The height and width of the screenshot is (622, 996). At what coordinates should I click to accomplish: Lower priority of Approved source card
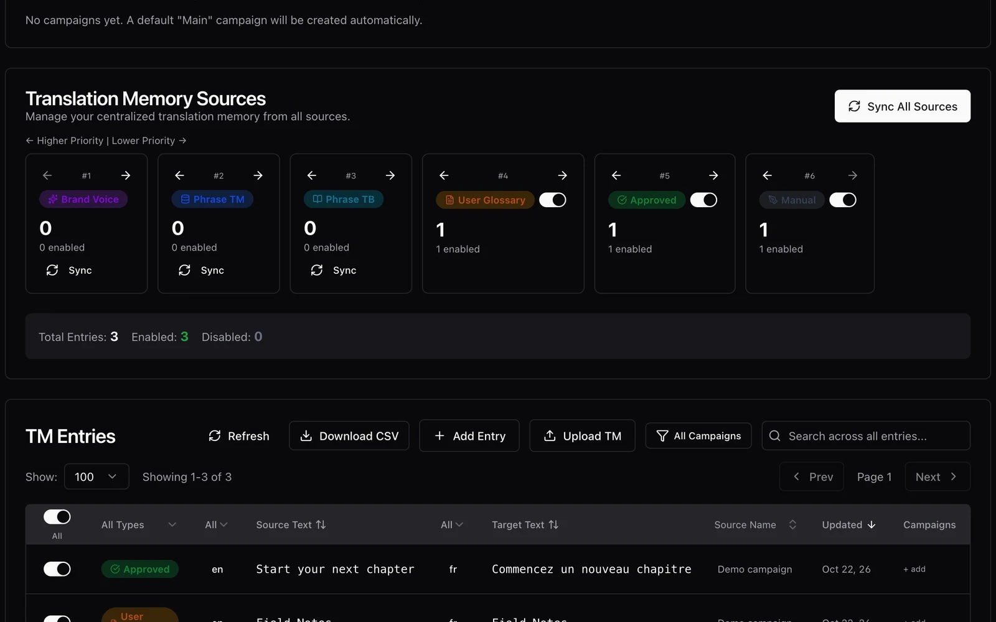pyautogui.click(x=713, y=175)
